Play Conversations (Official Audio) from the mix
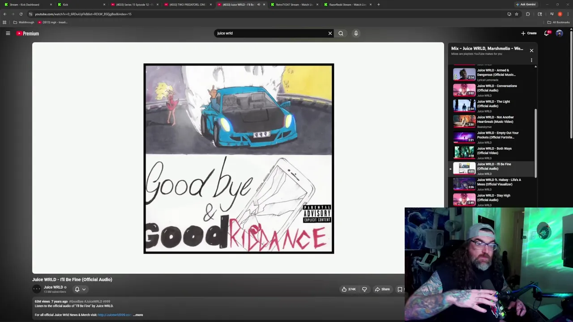 tap(492, 90)
